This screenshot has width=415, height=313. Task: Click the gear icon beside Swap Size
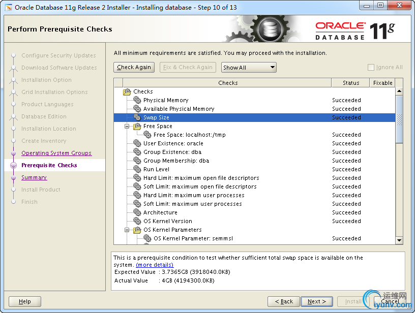point(137,117)
